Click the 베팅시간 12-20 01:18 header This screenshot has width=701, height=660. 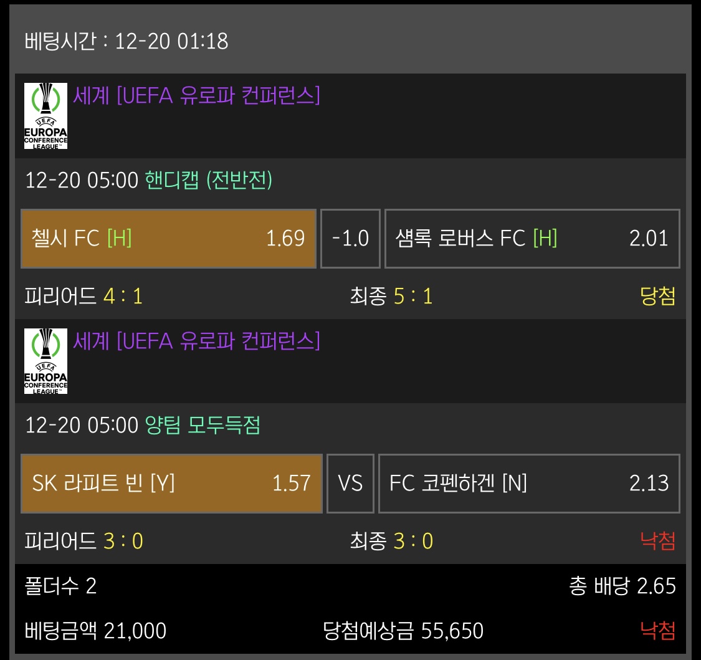(x=126, y=42)
